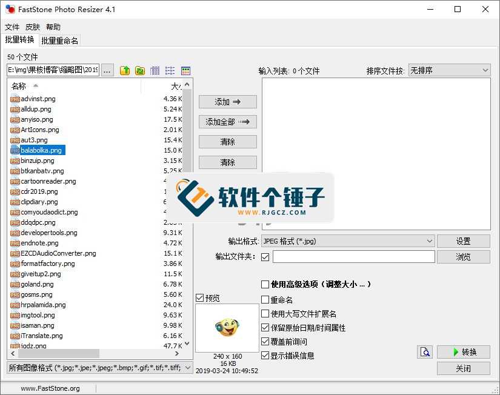This screenshot has width=500, height=395.
Task: Click the file list scroll-down arrow
Action: pos(187,344)
